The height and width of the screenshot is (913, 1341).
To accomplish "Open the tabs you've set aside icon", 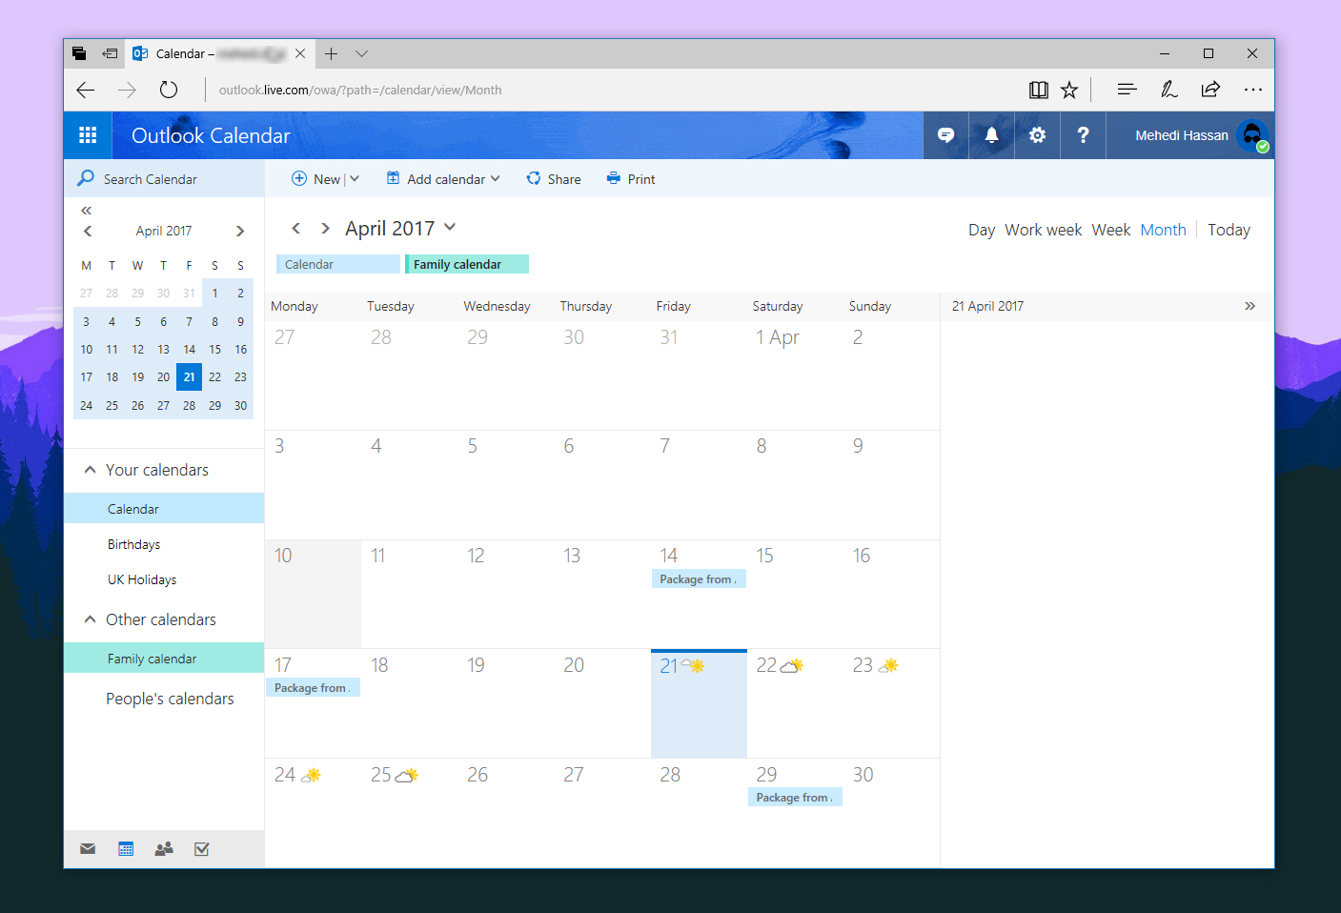I will [x=79, y=53].
